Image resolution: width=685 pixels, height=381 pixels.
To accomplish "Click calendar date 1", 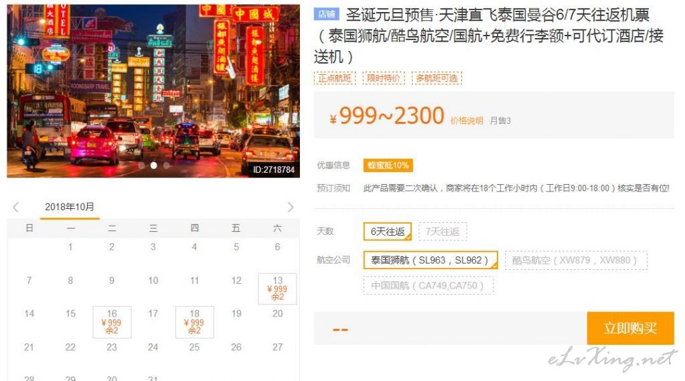I will click(x=70, y=247).
